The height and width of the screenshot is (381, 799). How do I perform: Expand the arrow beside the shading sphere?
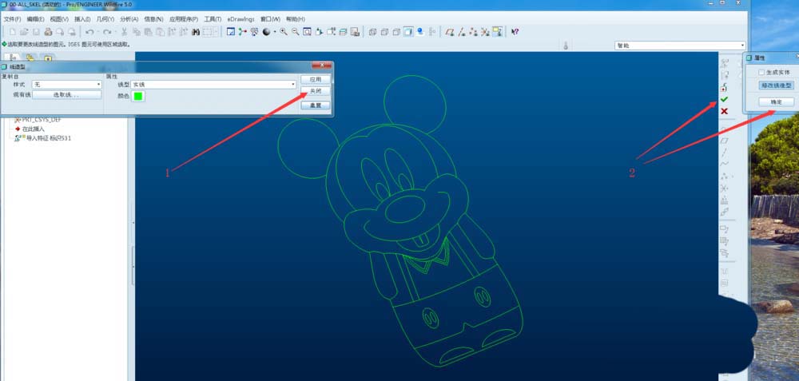coord(274,32)
